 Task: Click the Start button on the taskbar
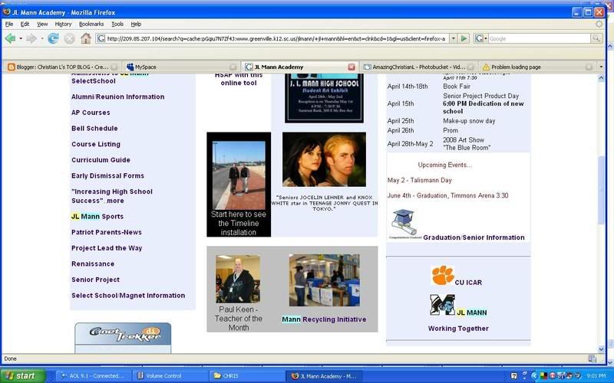(24, 376)
